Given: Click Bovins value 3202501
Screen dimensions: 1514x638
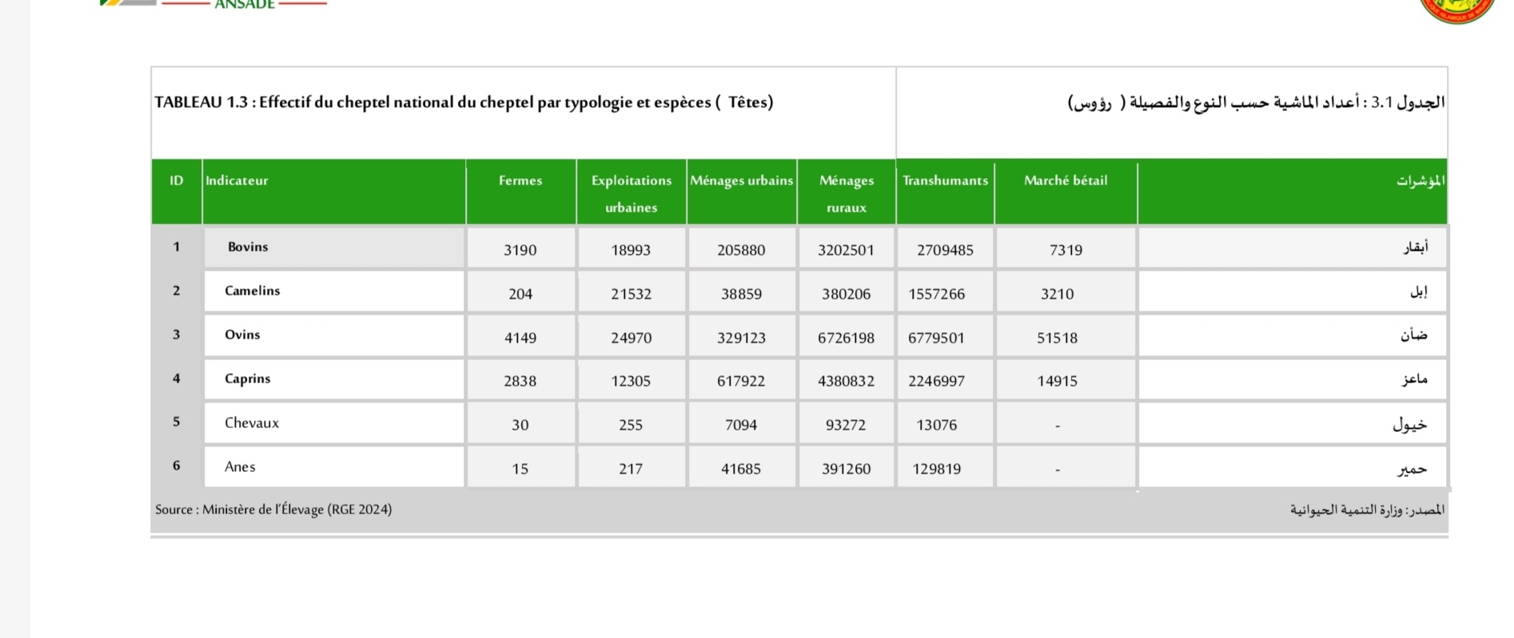Looking at the screenshot, I should point(846,250).
